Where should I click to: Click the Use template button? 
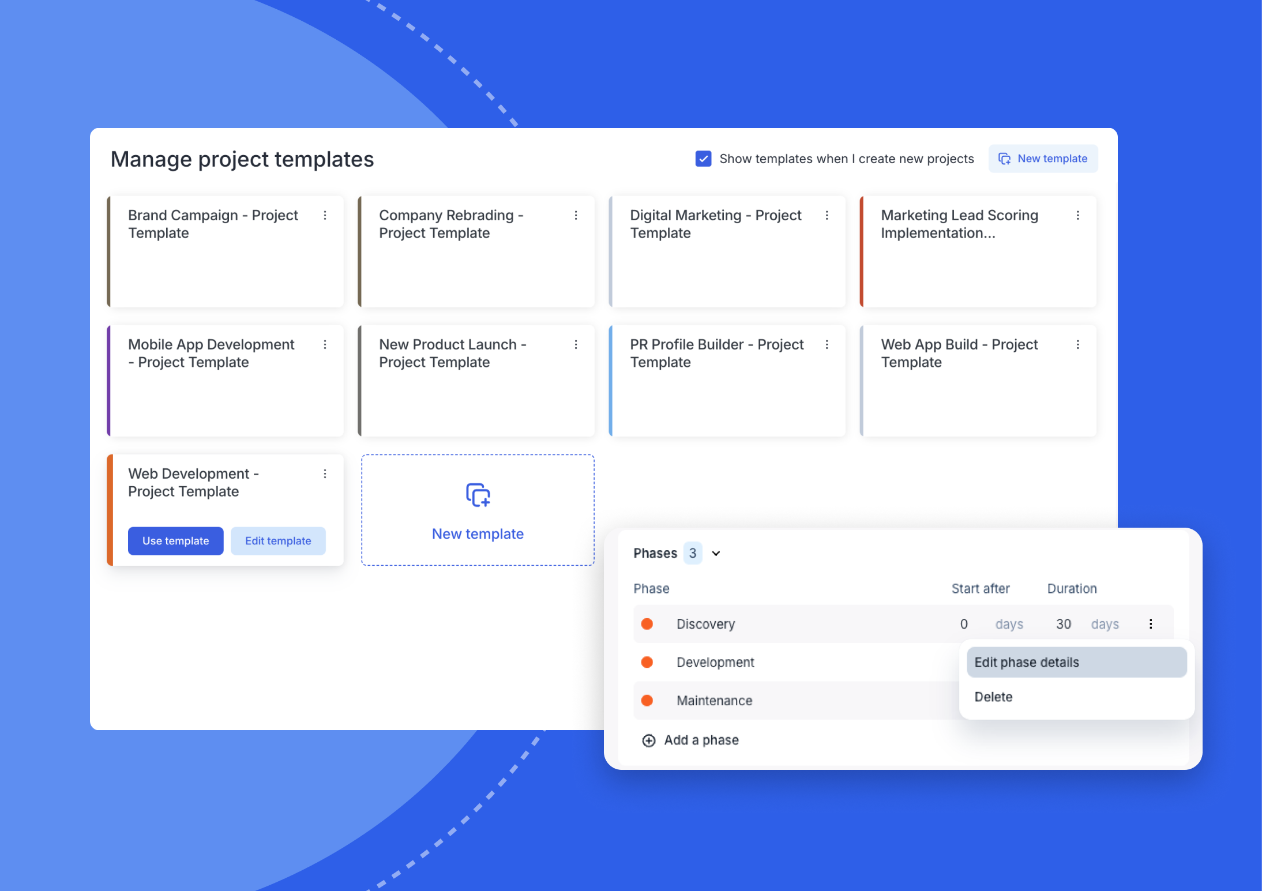175,540
